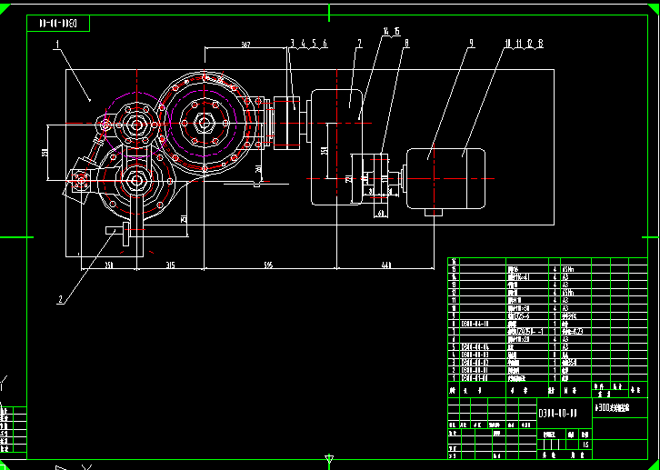Click part callout number 7
Image resolution: width=660 pixels, height=470 pixels.
click(x=359, y=44)
